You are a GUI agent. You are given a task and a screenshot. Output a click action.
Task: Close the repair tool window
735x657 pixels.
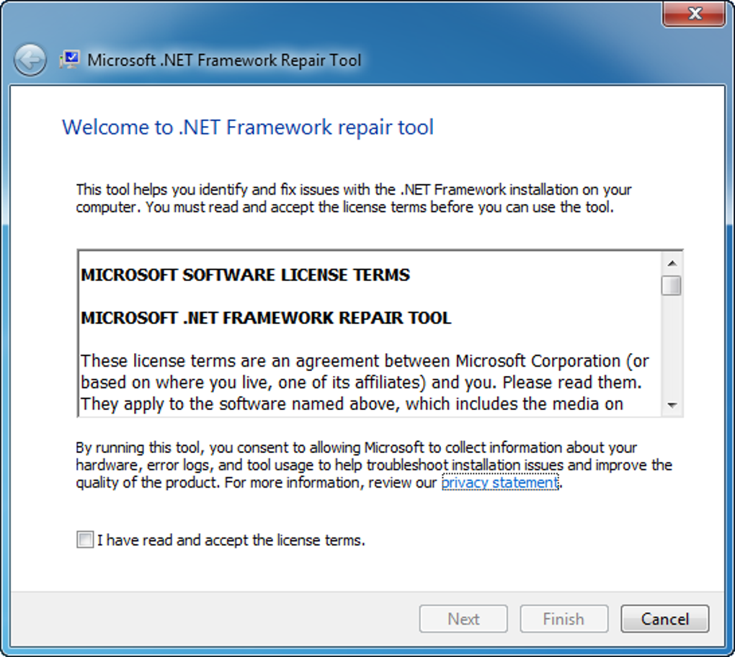click(x=694, y=14)
